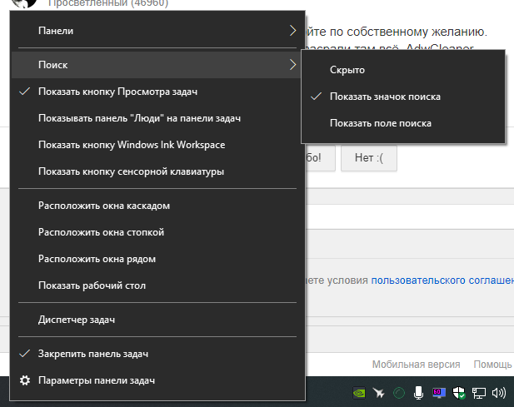Choose Показать рабочий стол
514x407 pixels.
[157, 285]
